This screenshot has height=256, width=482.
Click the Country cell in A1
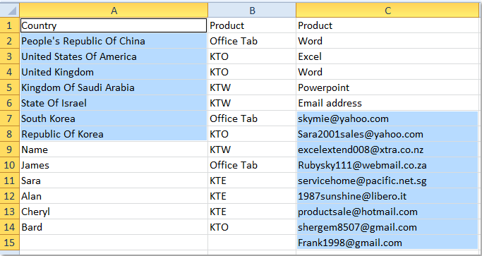[114, 25]
